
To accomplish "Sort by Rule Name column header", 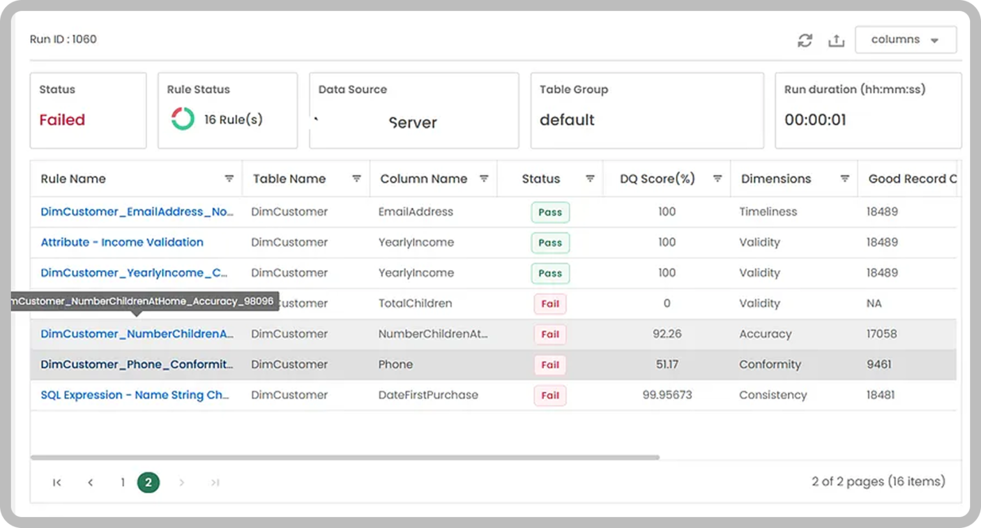I will tap(73, 179).
